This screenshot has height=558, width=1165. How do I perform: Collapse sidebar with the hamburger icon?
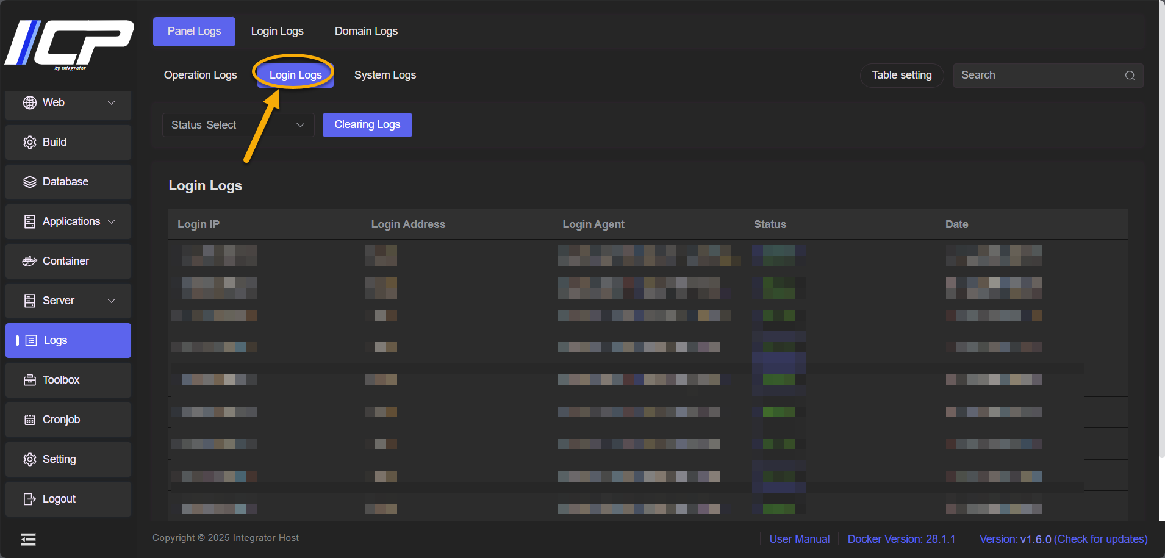(x=28, y=539)
